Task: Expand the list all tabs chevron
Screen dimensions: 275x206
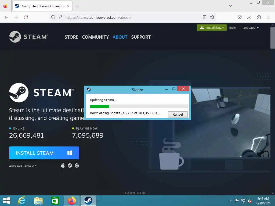Action: (x=230, y=6)
